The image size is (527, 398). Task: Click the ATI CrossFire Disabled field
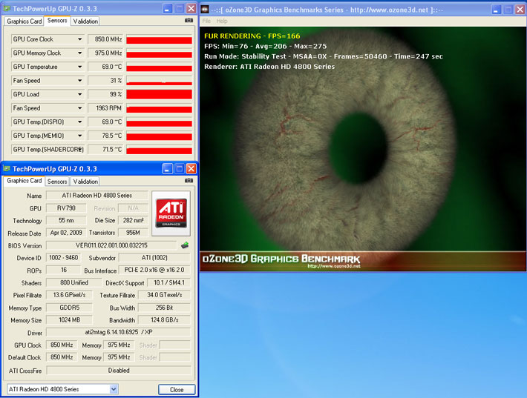119,370
